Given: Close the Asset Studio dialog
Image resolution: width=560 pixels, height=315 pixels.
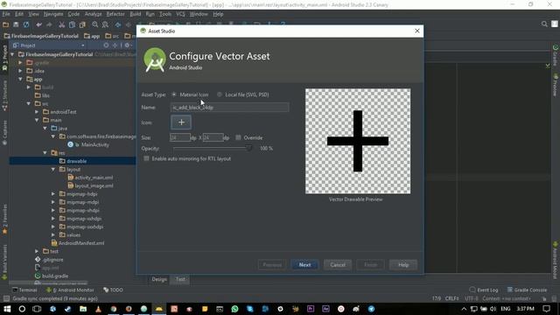Looking at the screenshot, I should click(417, 31).
